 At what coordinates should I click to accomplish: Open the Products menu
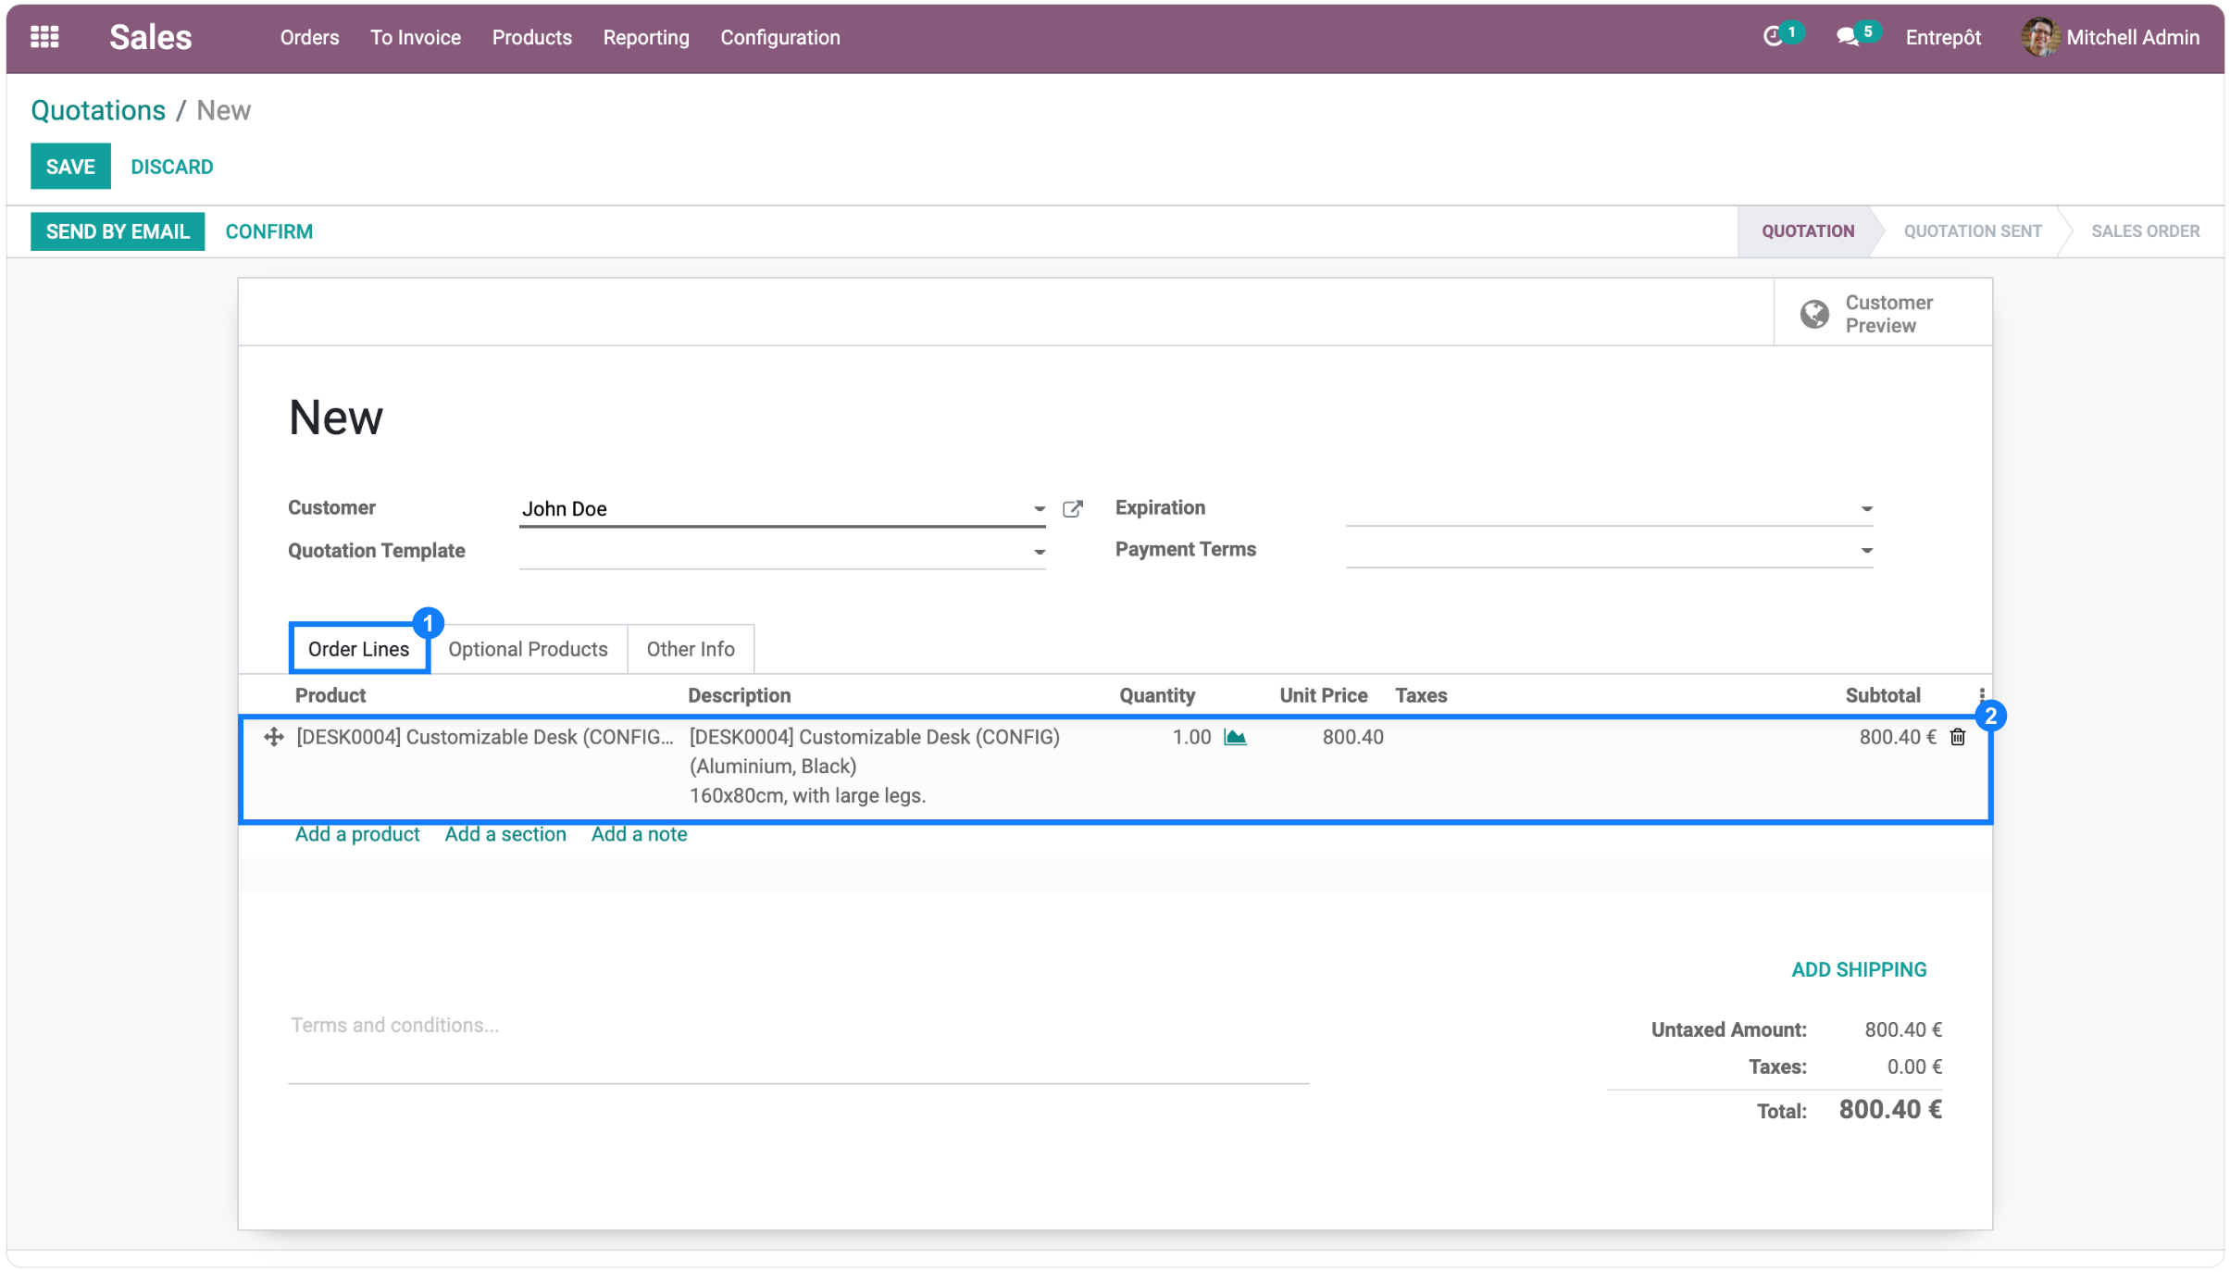(x=532, y=37)
